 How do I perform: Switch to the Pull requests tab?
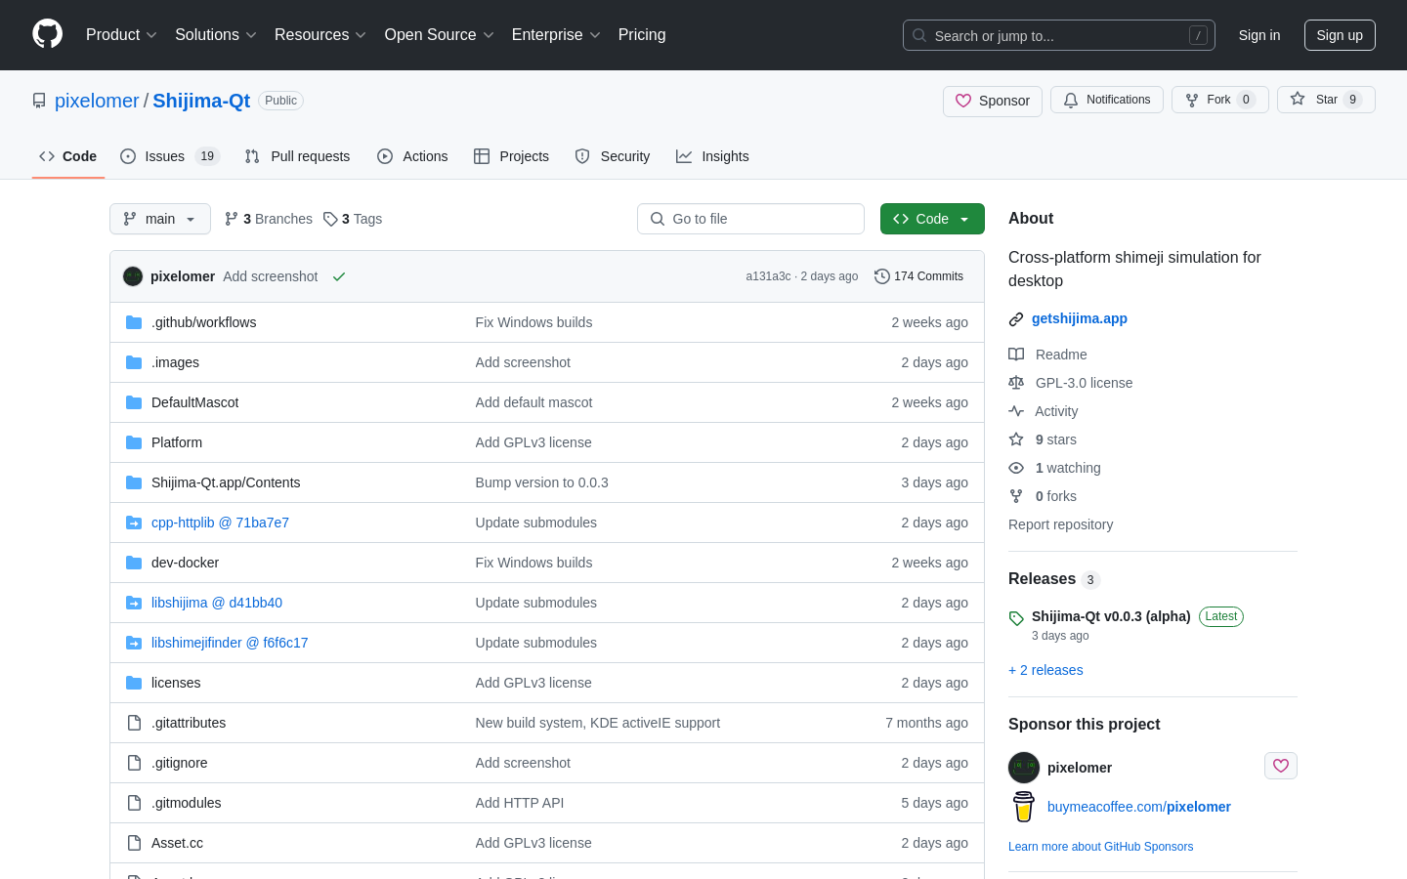[297, 156]
